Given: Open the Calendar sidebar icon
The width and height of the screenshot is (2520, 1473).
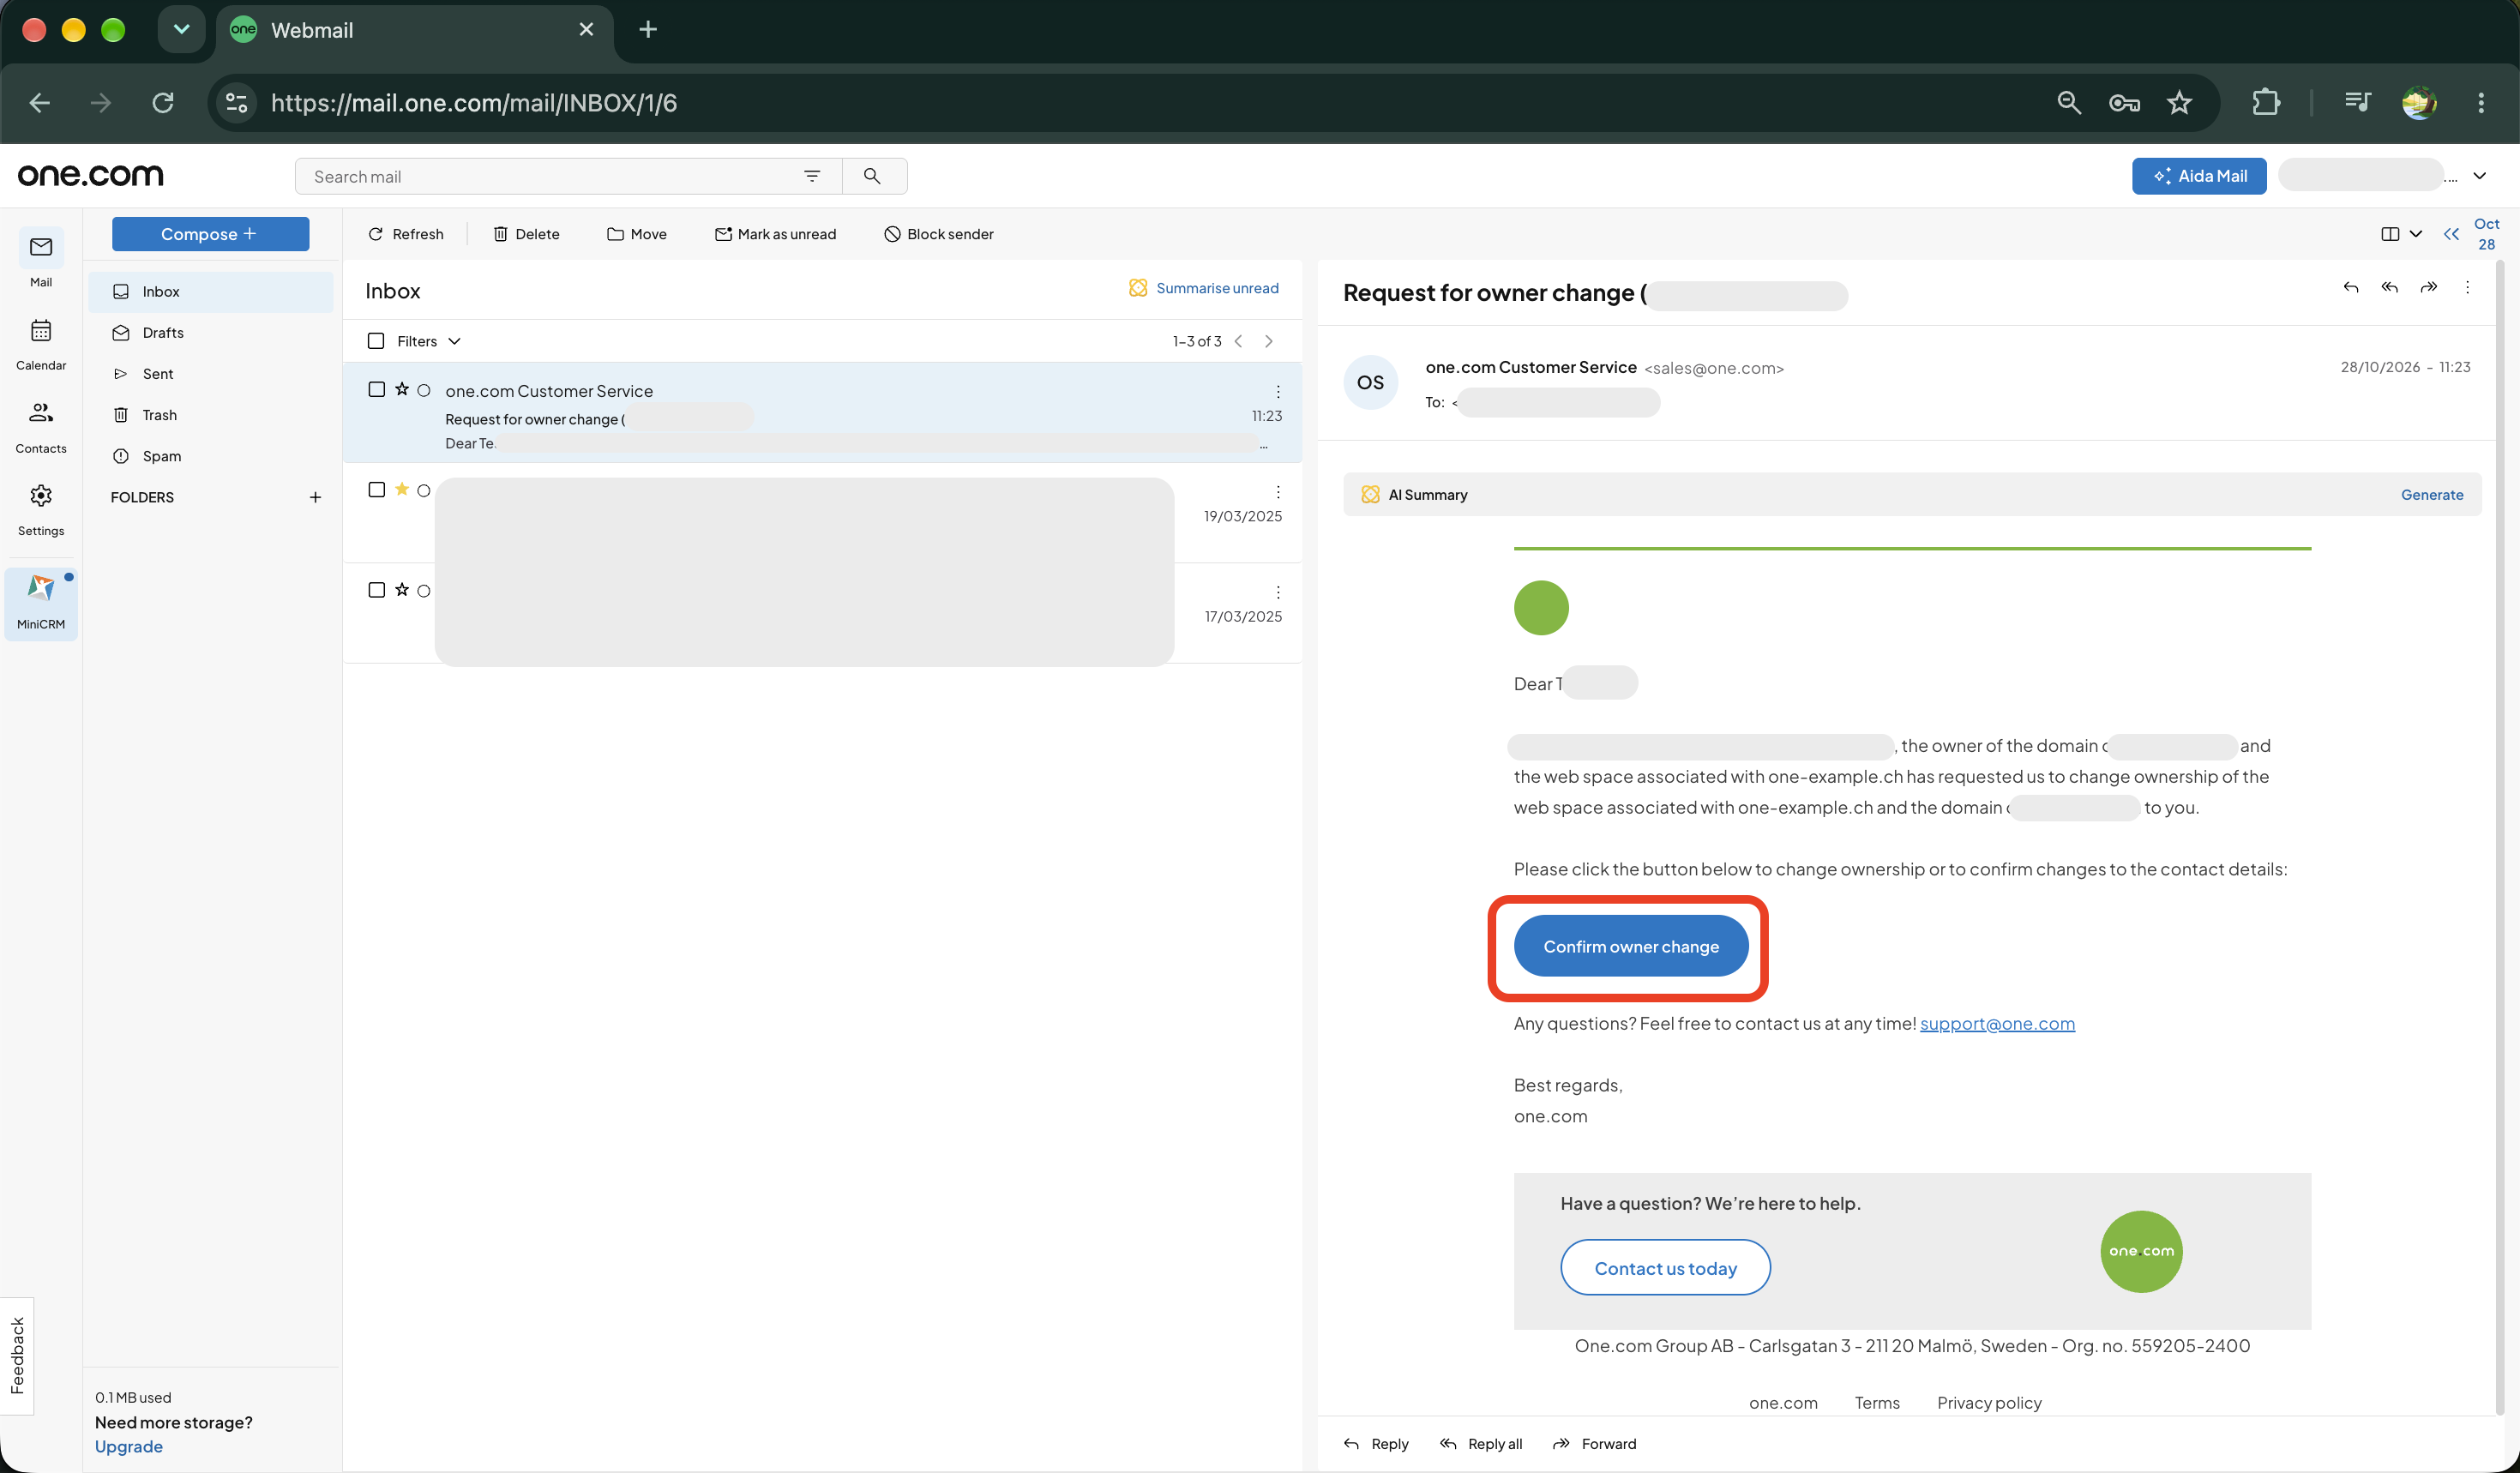Looking at the screenshot, I should click(41, 343).
